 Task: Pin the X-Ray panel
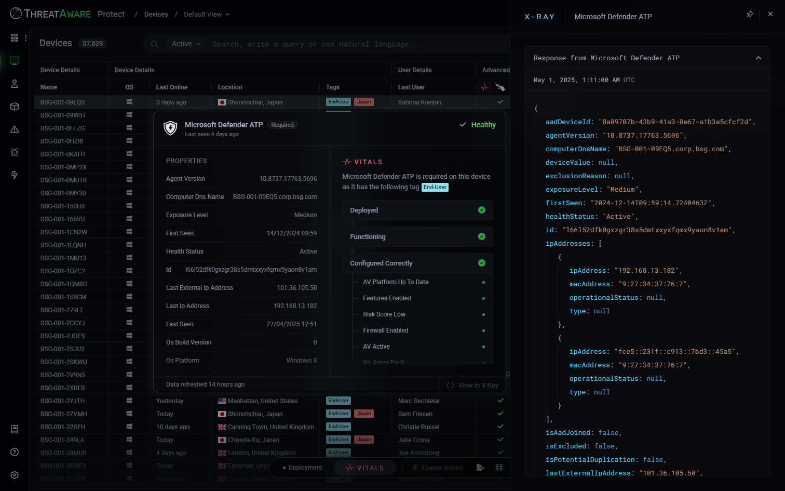pyautogui.click(x=750, y=15)
